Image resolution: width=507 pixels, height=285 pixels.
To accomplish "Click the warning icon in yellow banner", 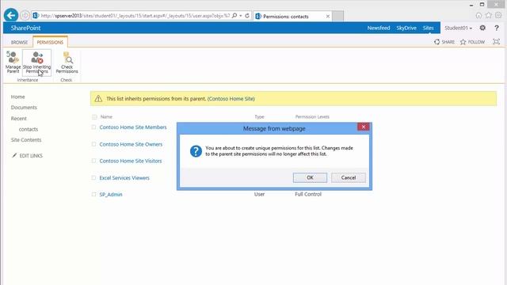I will [x=98, y=98].
